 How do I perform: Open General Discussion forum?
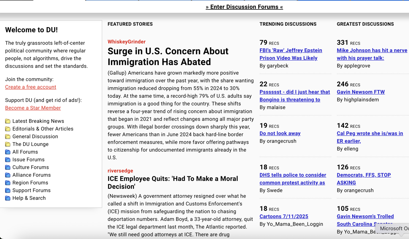[x=35, y=137]
